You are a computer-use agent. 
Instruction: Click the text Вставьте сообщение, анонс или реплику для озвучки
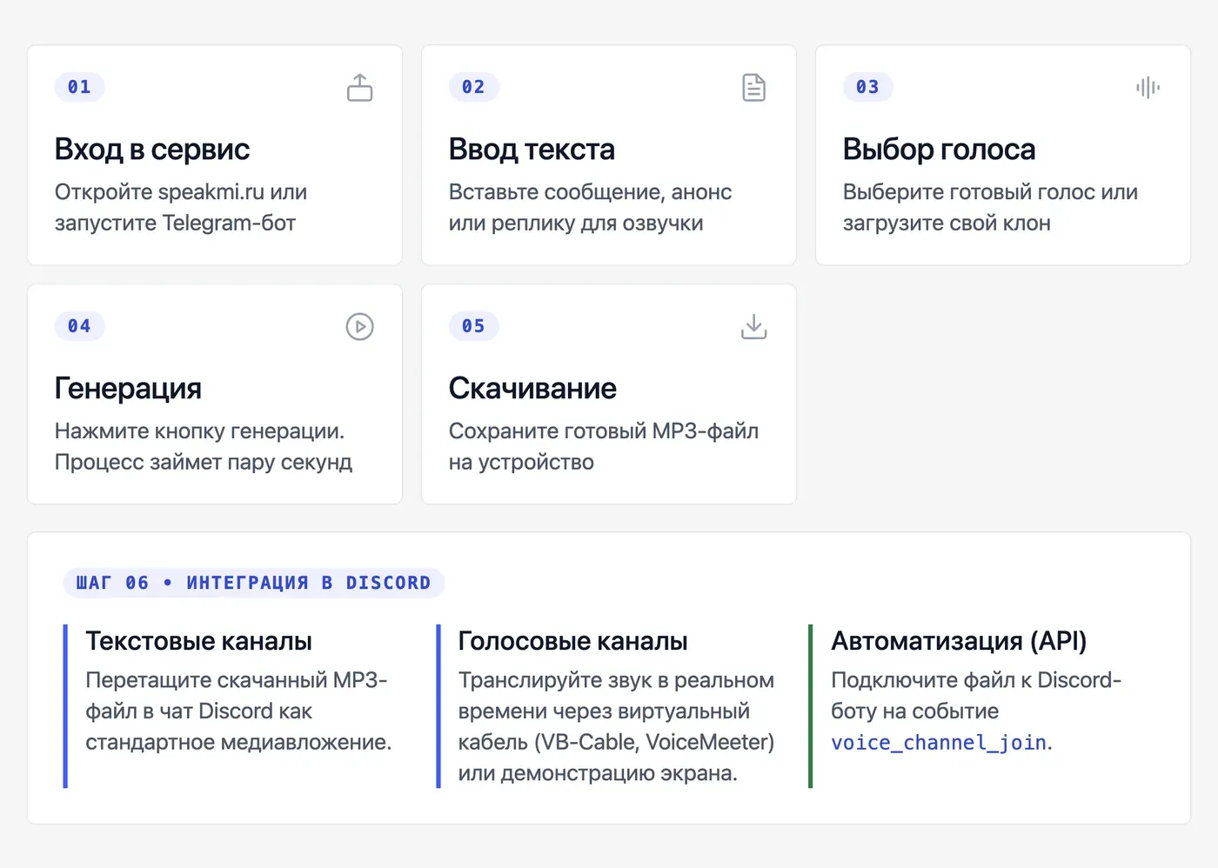(x=590, y=208)
